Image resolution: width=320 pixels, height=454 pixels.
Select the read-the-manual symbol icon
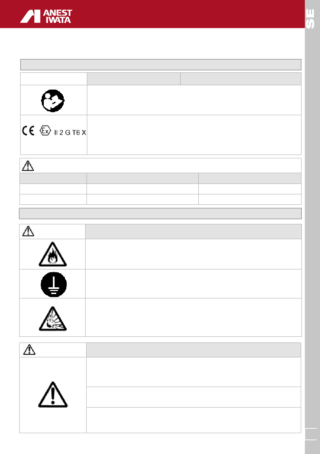click(53, 100)
